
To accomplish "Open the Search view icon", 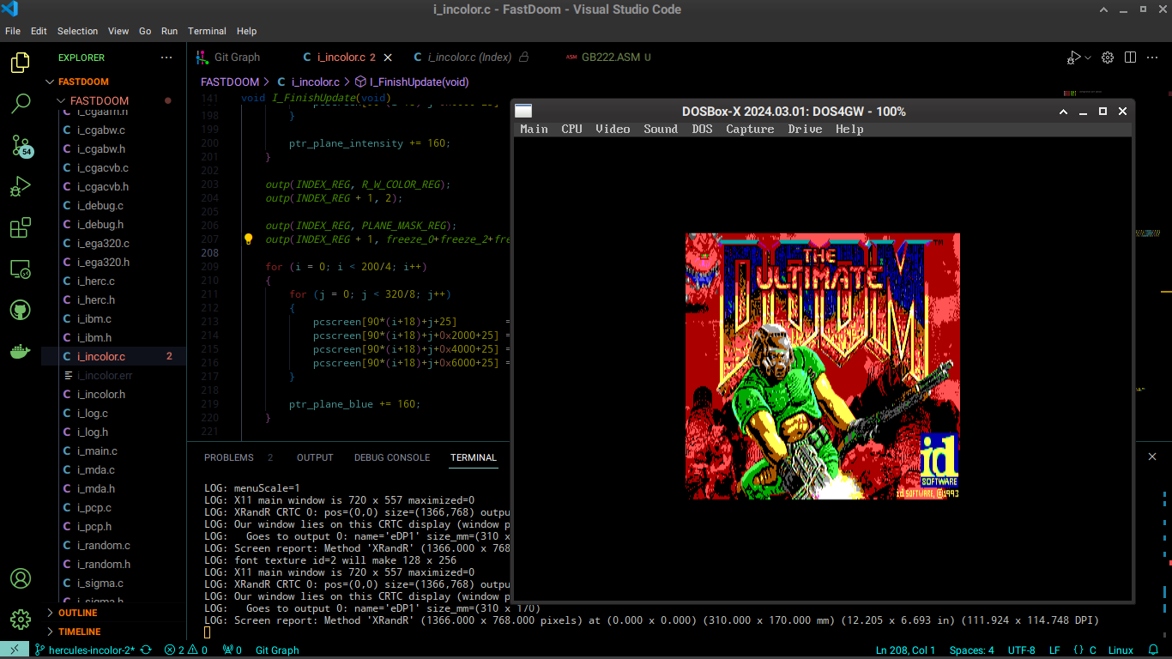I will click(21, 104).
